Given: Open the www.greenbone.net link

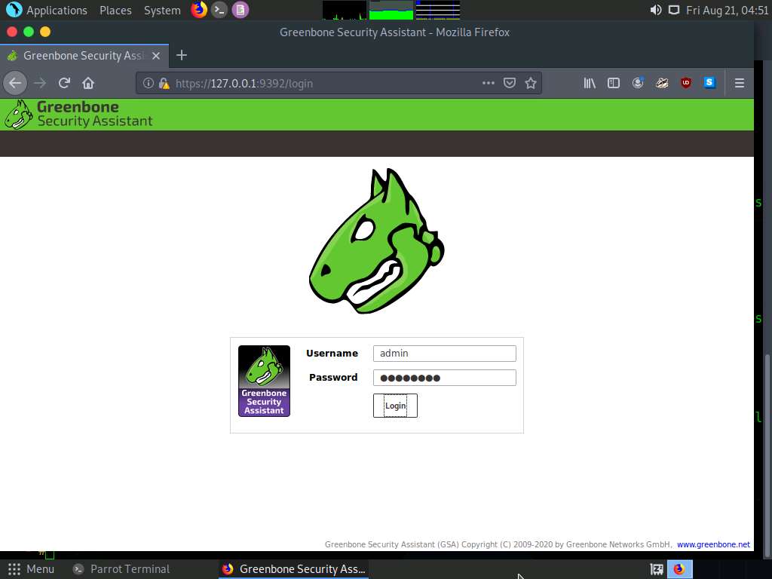Looking at the screenshot, I should [x=713, y=544].
